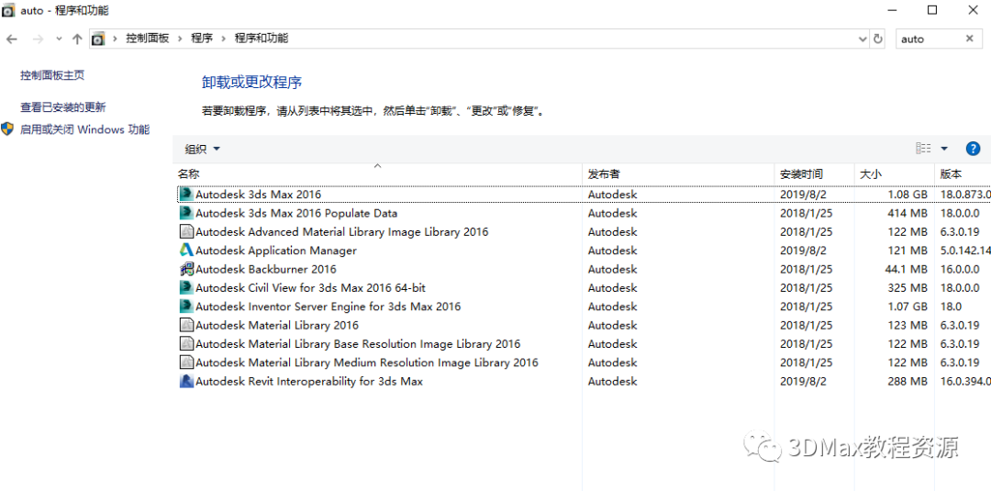Select Autodesk Backburner 2016 entry

[x=266, y=269]
